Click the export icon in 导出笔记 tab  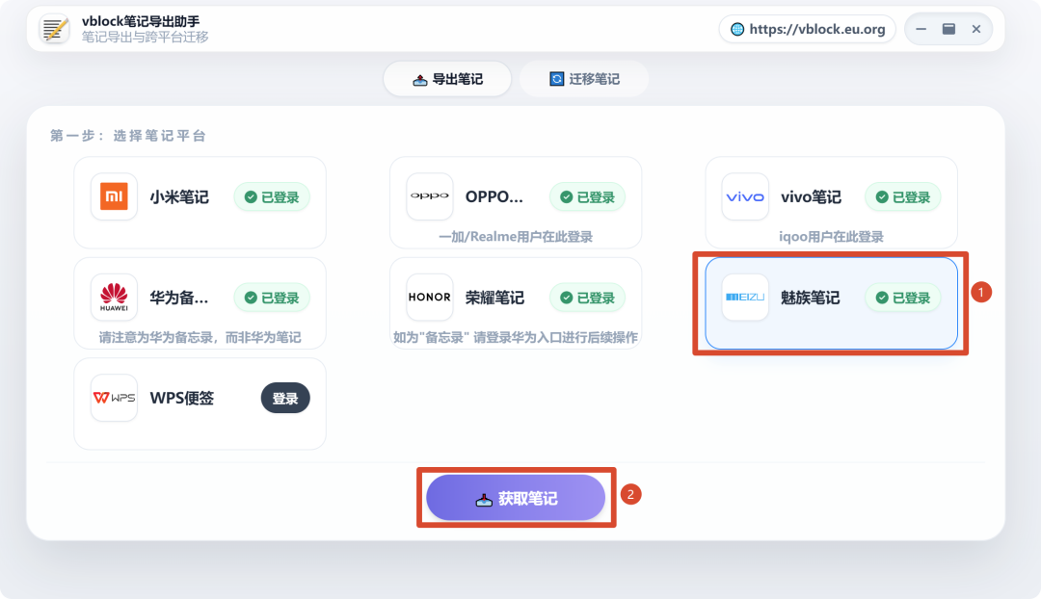click(x=419, y=80)
